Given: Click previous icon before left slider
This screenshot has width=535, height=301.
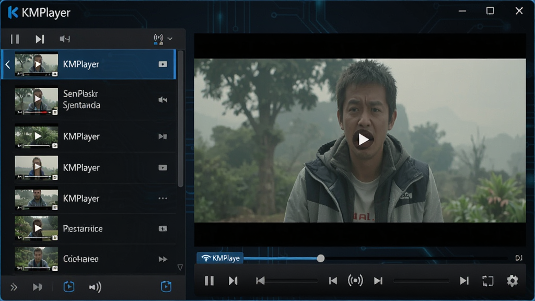Looking at the screenshot, I should (260, 281).
